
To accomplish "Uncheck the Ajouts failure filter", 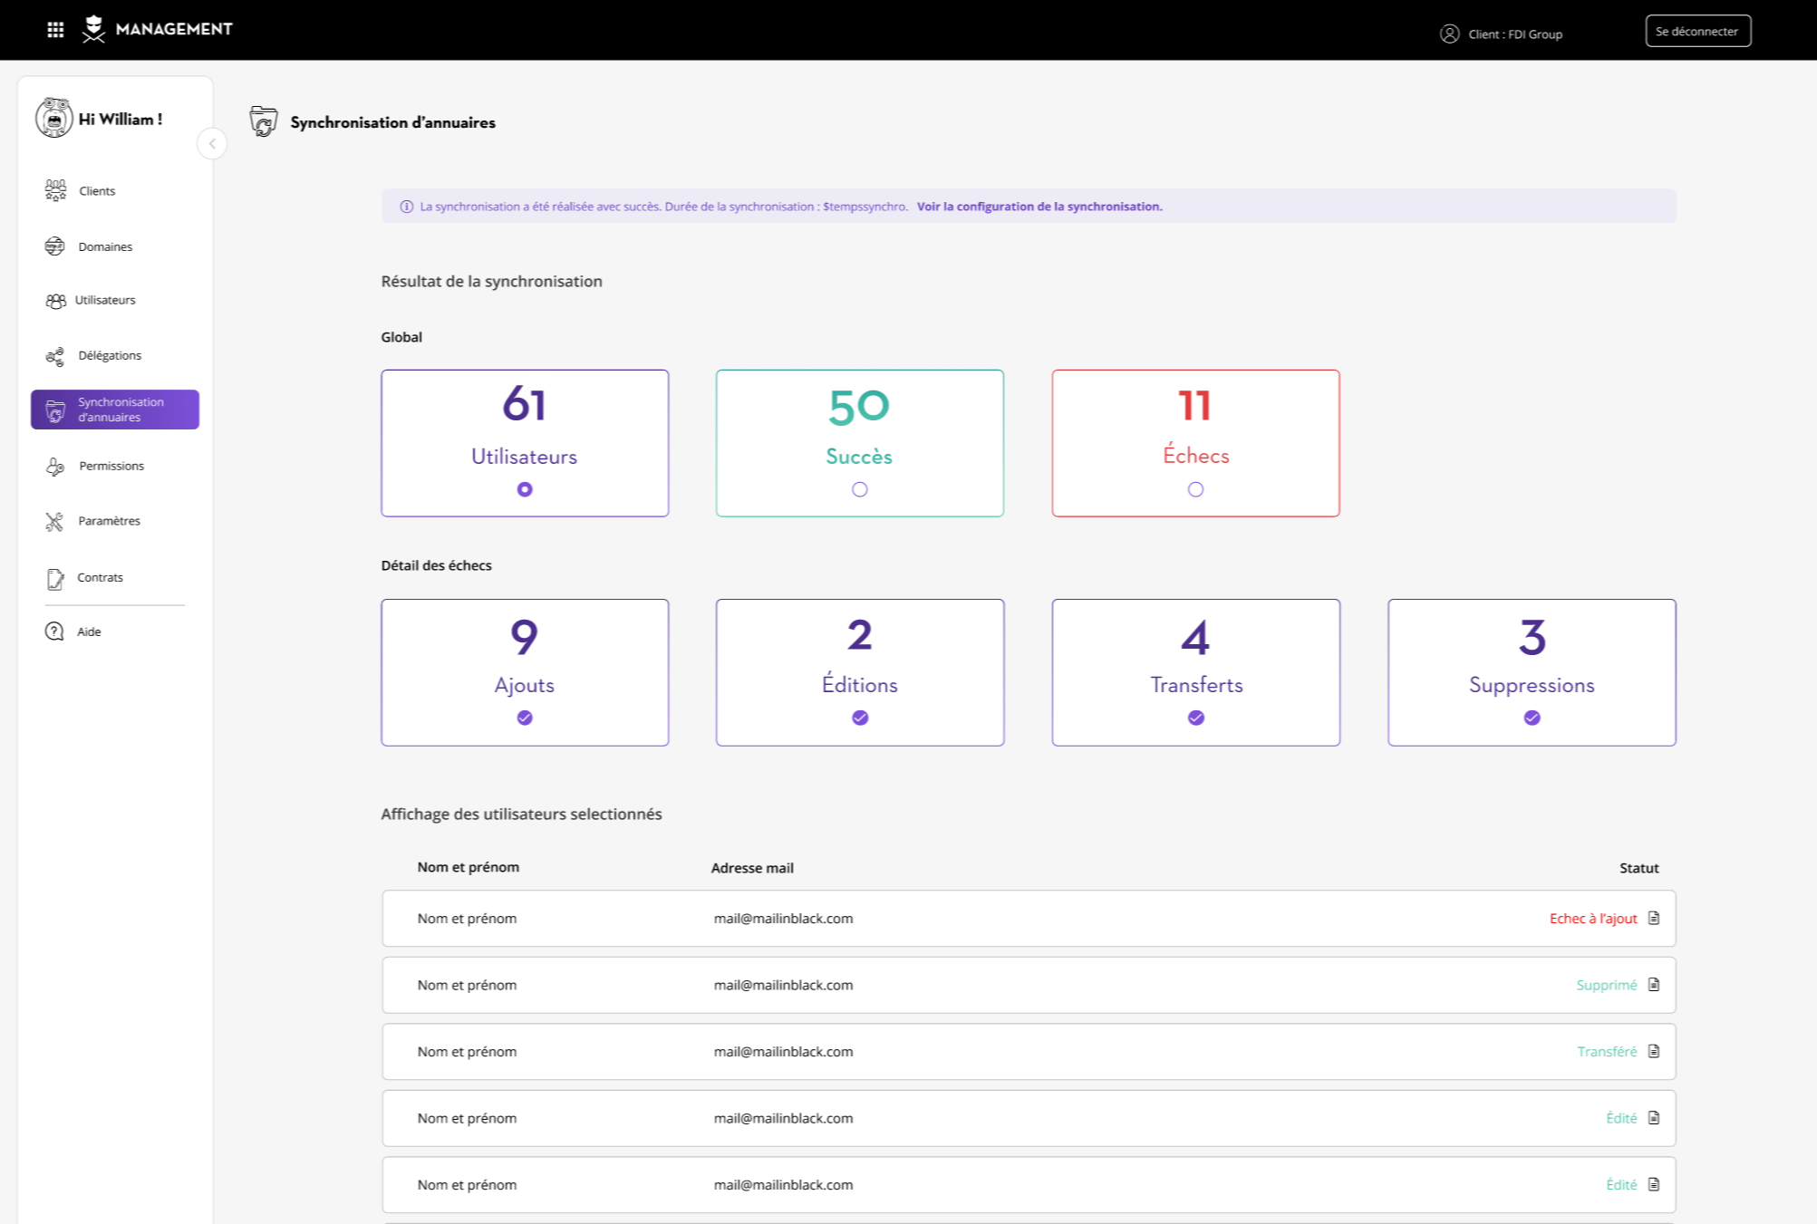I will coord(525,718).
